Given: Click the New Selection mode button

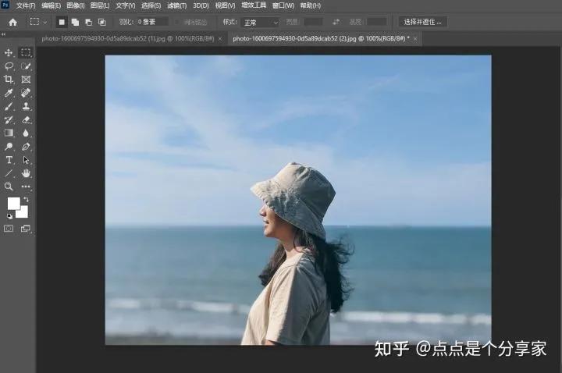Looking at the screenshot, I should pyautogui.click(x=62, y=22).
